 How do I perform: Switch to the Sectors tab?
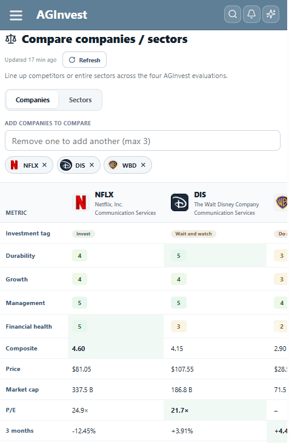click(x=81, y=100)
